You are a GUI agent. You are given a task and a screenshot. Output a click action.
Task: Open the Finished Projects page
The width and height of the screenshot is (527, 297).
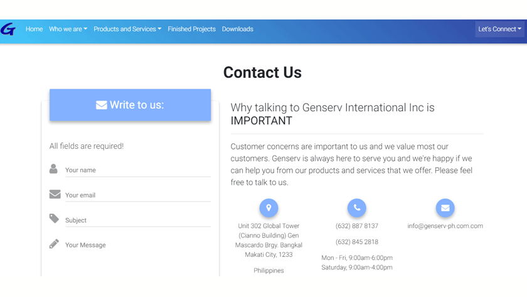tap(191, 29)
